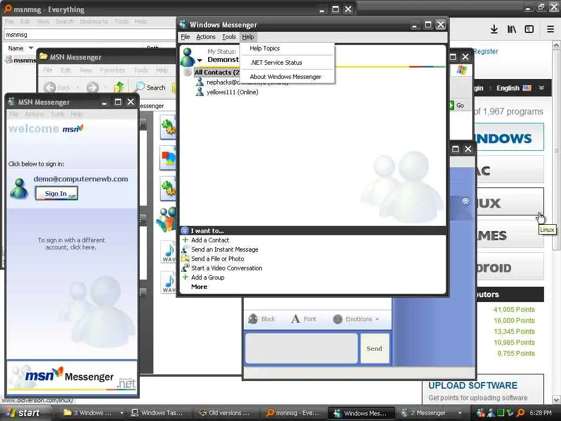Image resolution: width=561 pixels, height=421 pixels.
Task: Click More in the I want to list
Action: 199,287
